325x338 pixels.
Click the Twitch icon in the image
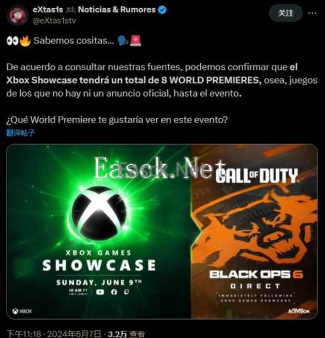[x=127, y=292]
